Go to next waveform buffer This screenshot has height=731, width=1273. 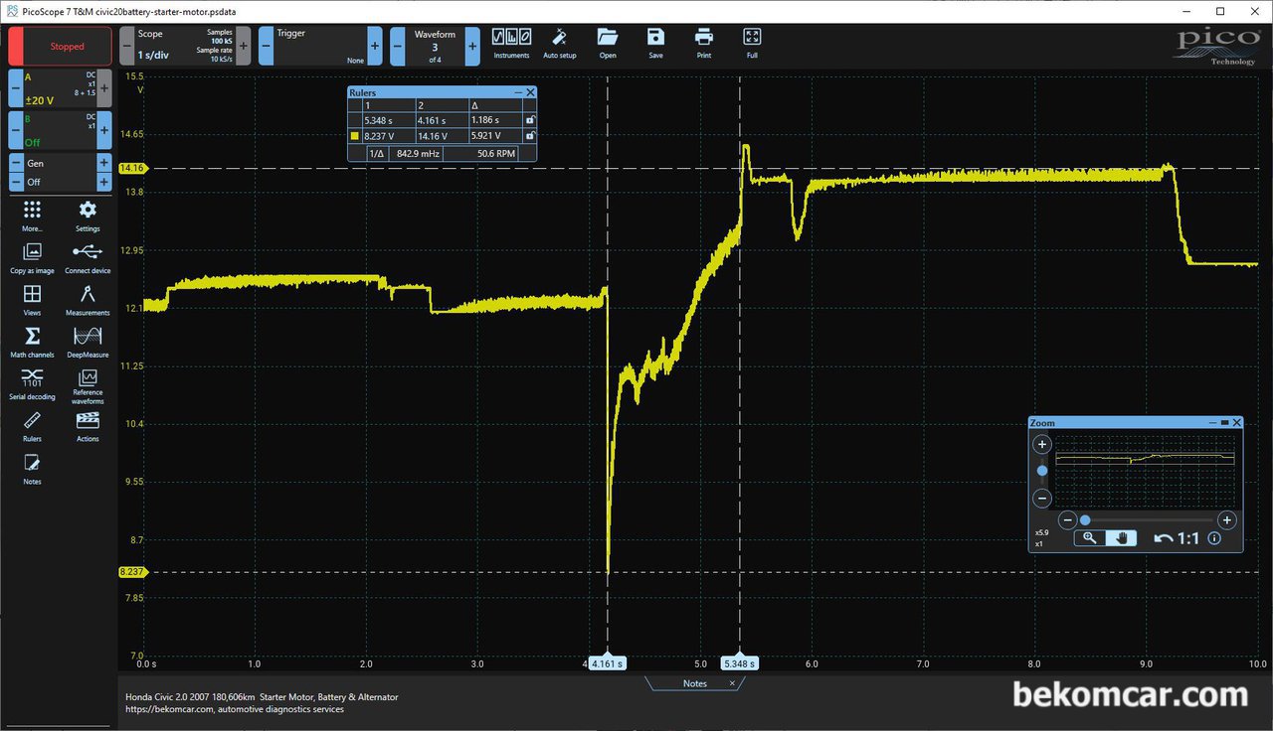472,46
